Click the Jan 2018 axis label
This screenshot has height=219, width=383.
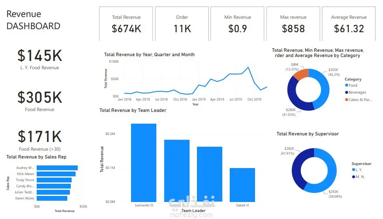pos(124,99)
